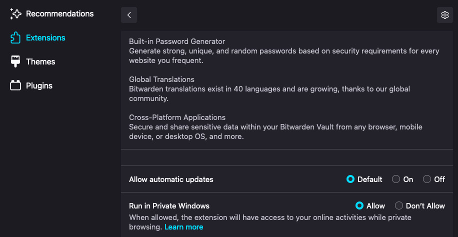Switch to the Themes category label

tap(40, 61)
